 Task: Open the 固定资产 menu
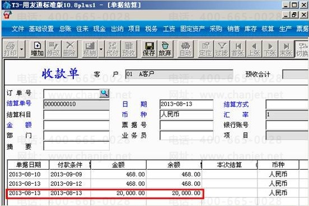[x=193, y=29]
